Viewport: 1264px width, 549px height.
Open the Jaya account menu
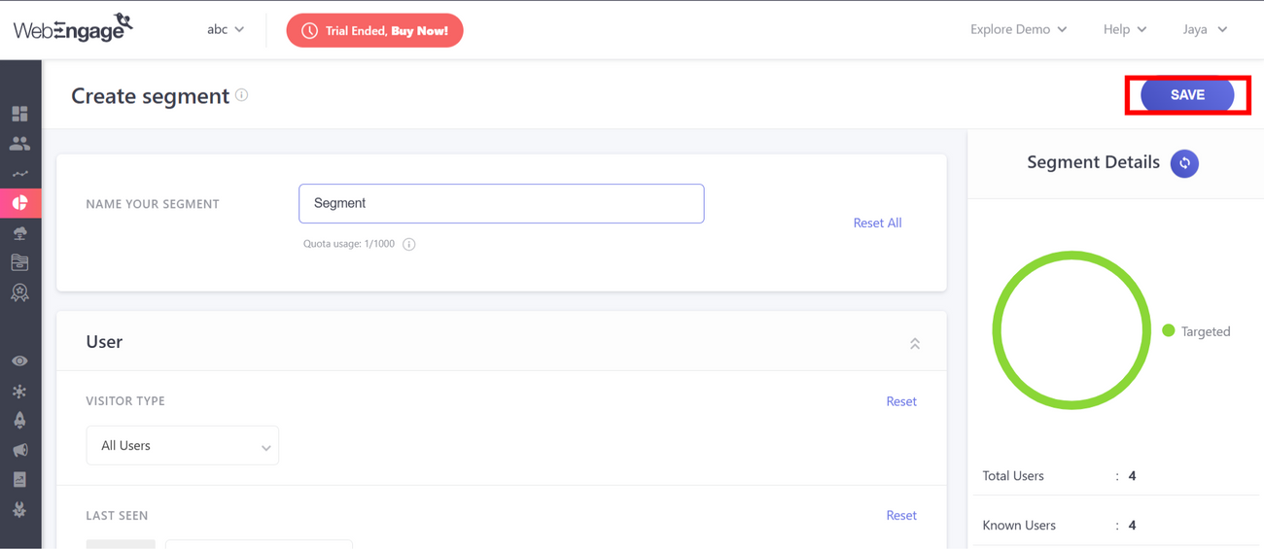1205,30
